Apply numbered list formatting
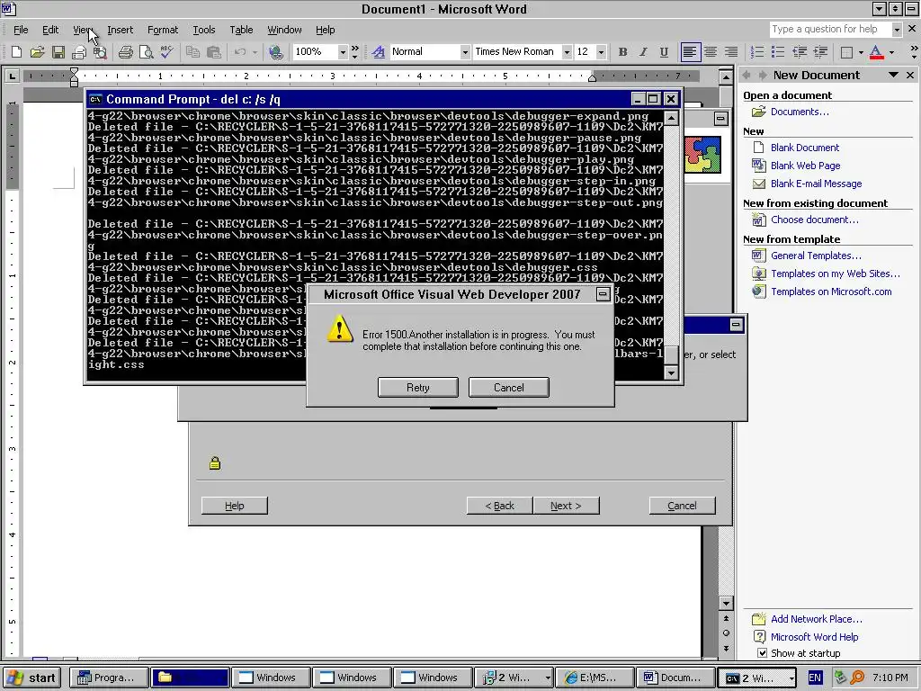 [x=757, y=51]
